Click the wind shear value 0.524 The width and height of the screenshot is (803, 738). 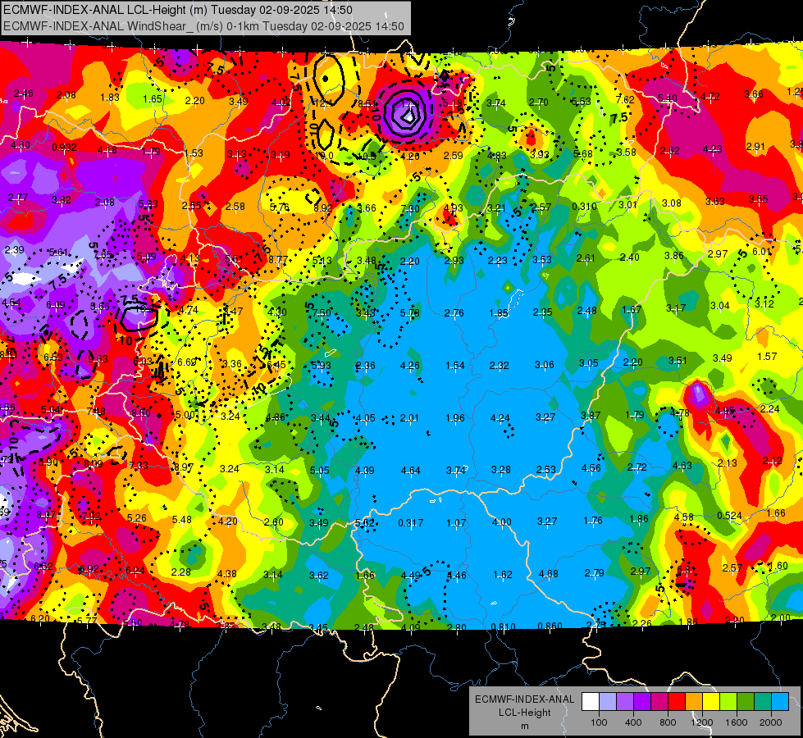[x=729, y=515]
